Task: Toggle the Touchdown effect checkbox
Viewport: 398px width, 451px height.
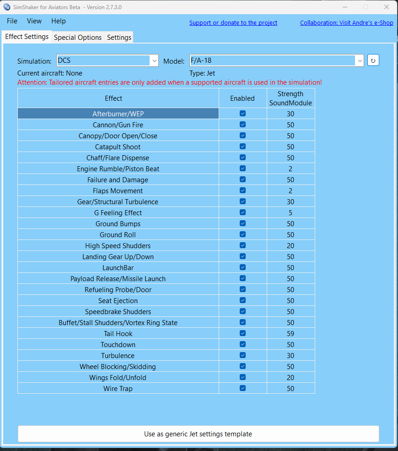Action: (x=242, y=344)
